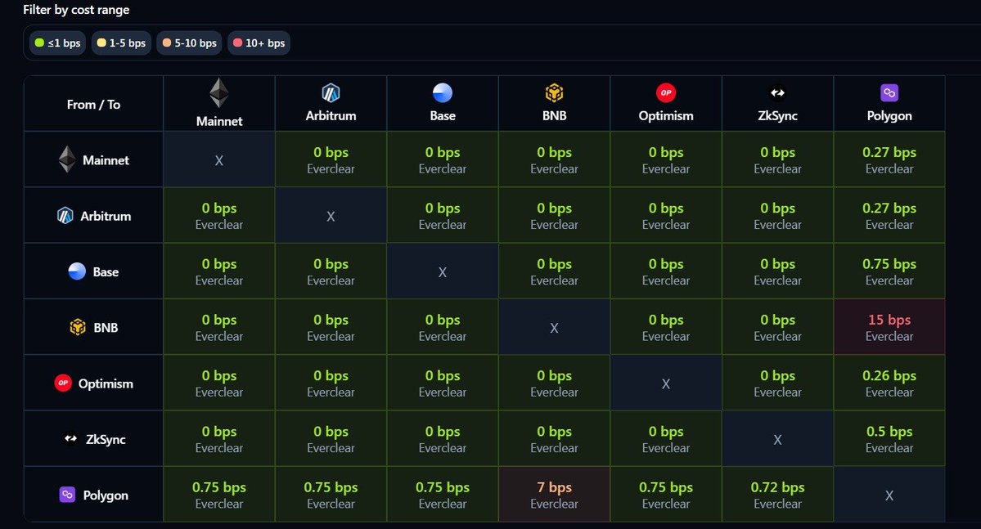
Task: Click the From / To header cell
Action: pyautogui.click(x=93, y=104)
